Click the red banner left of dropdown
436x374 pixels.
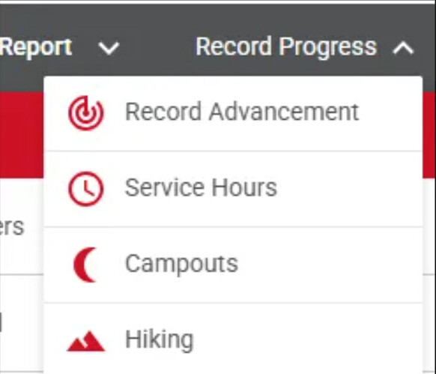[22, 135]
